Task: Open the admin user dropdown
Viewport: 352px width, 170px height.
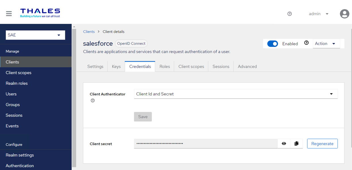Action: pyautogui.click(x=319, y=14)
